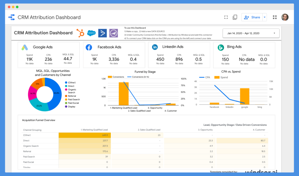299x176 pixels.
Task: Click the Marketo purple icon
Action: point(114,33)
